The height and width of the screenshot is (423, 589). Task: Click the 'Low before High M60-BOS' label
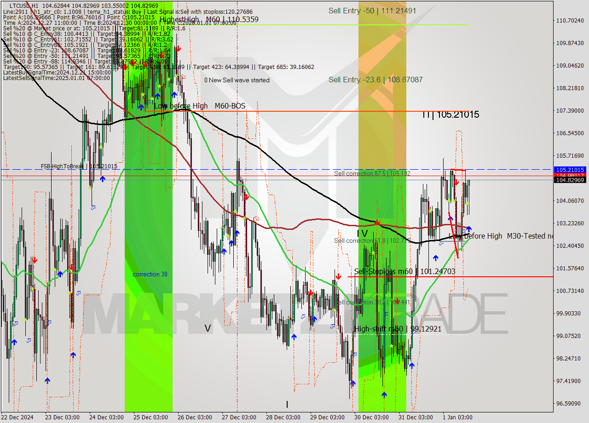pyautogui.click(x=199, y=106)
